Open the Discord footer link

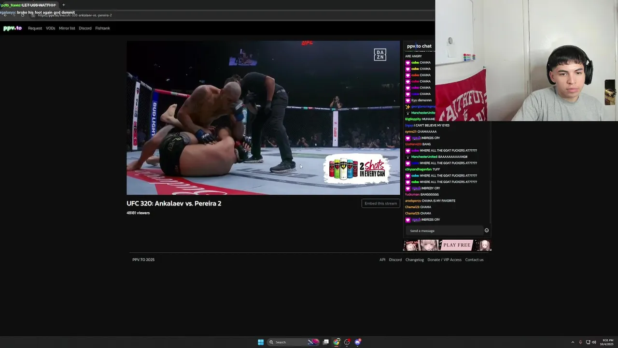pyautogui.click(x=395, y=260)
